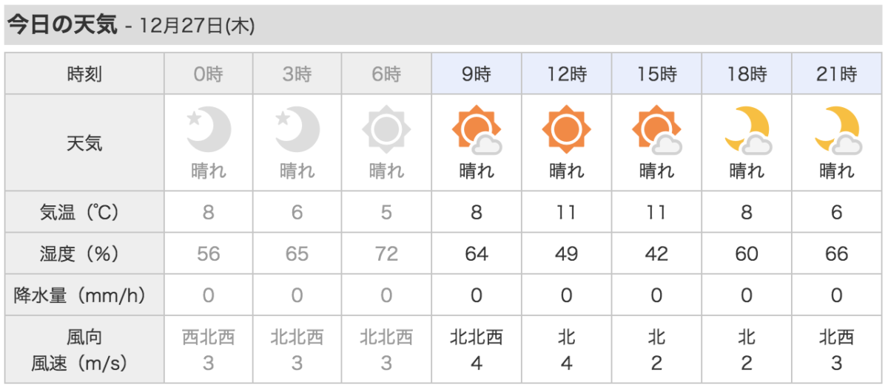
Task: Click the grey sun icon at 6時
Action: point(386,130)
